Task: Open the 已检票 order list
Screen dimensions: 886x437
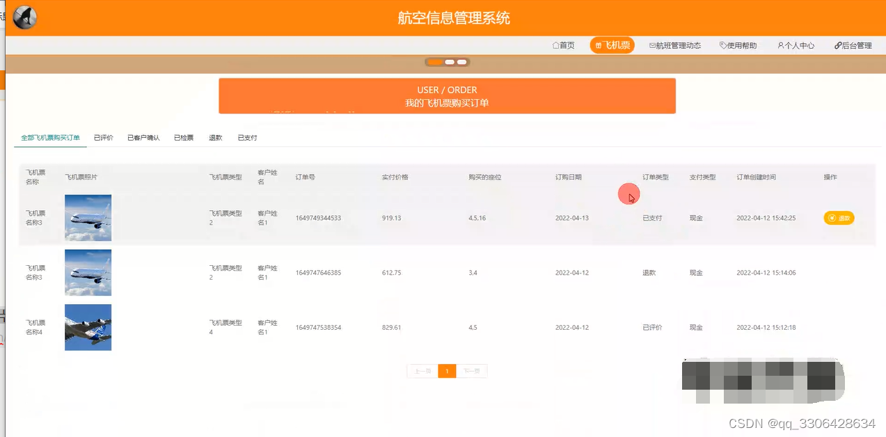Action: click(x=183, y=137)
